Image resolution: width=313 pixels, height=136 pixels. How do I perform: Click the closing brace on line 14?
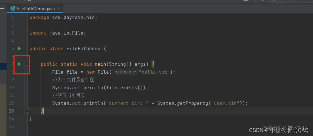31,119
